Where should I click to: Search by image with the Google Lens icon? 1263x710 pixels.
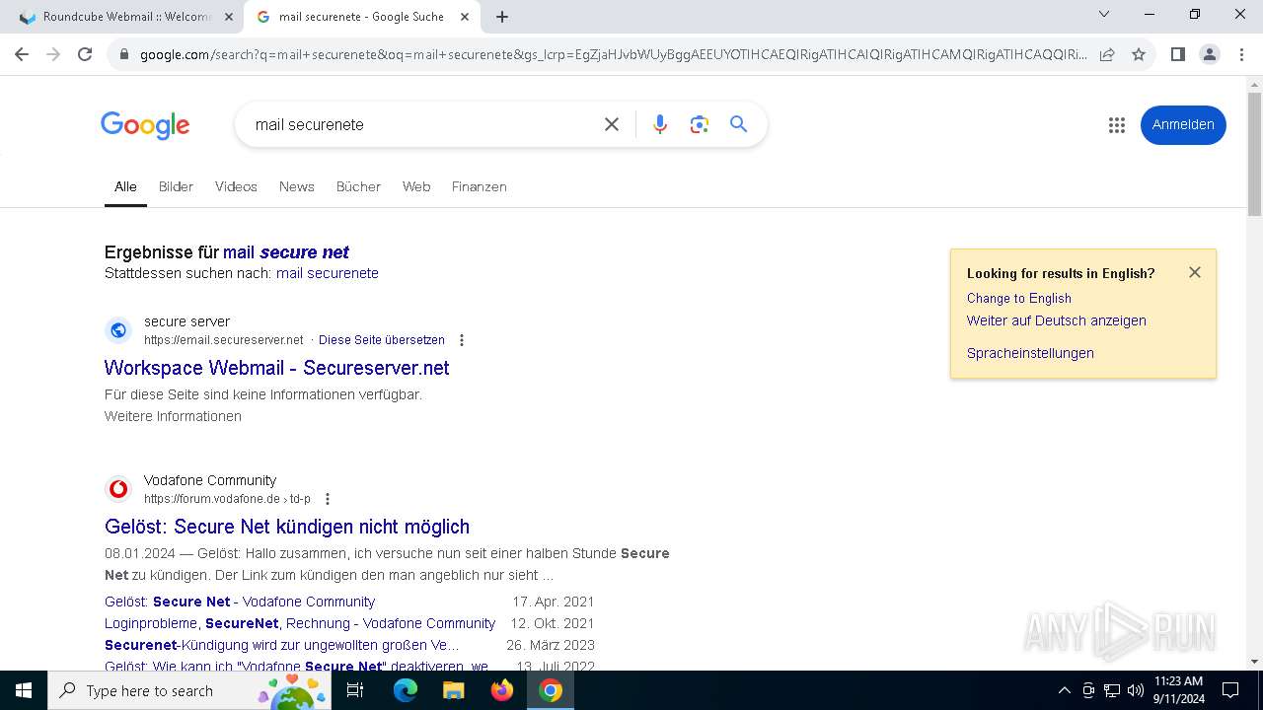(700, 124)
